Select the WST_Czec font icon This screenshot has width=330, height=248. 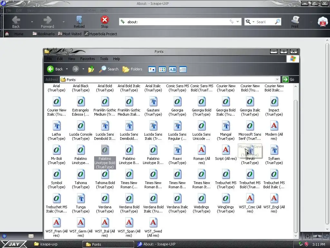pyautogui.click(x=250, y=199)
